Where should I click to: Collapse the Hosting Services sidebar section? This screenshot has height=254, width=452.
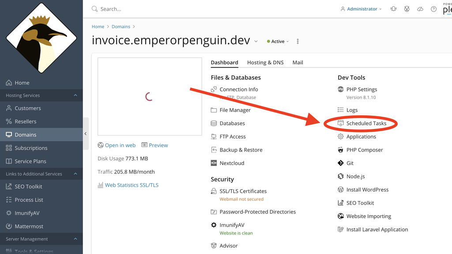tap(75, 95)
